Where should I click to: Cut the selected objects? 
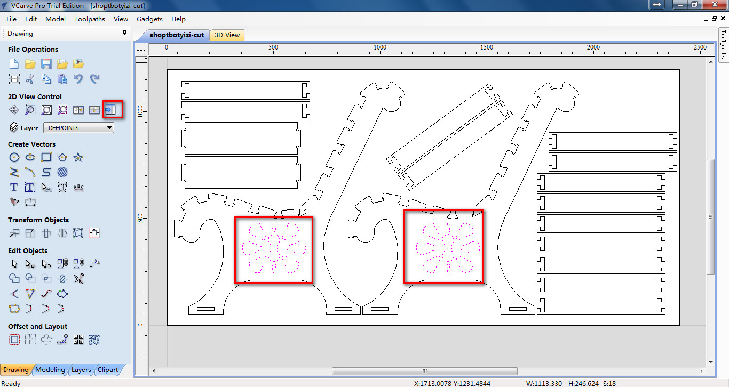30,79
